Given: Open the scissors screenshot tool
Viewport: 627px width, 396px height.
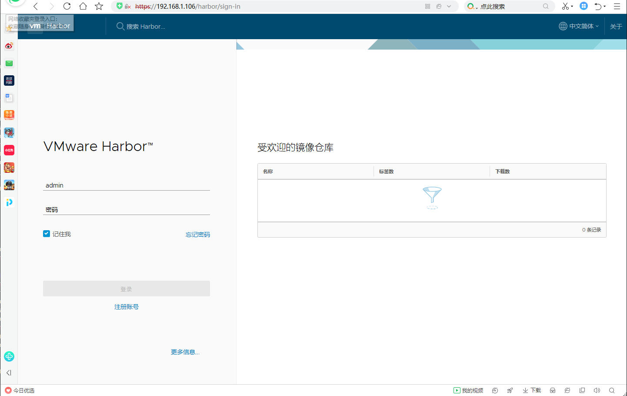Looking at the screenshot, I should click(565, 6).
